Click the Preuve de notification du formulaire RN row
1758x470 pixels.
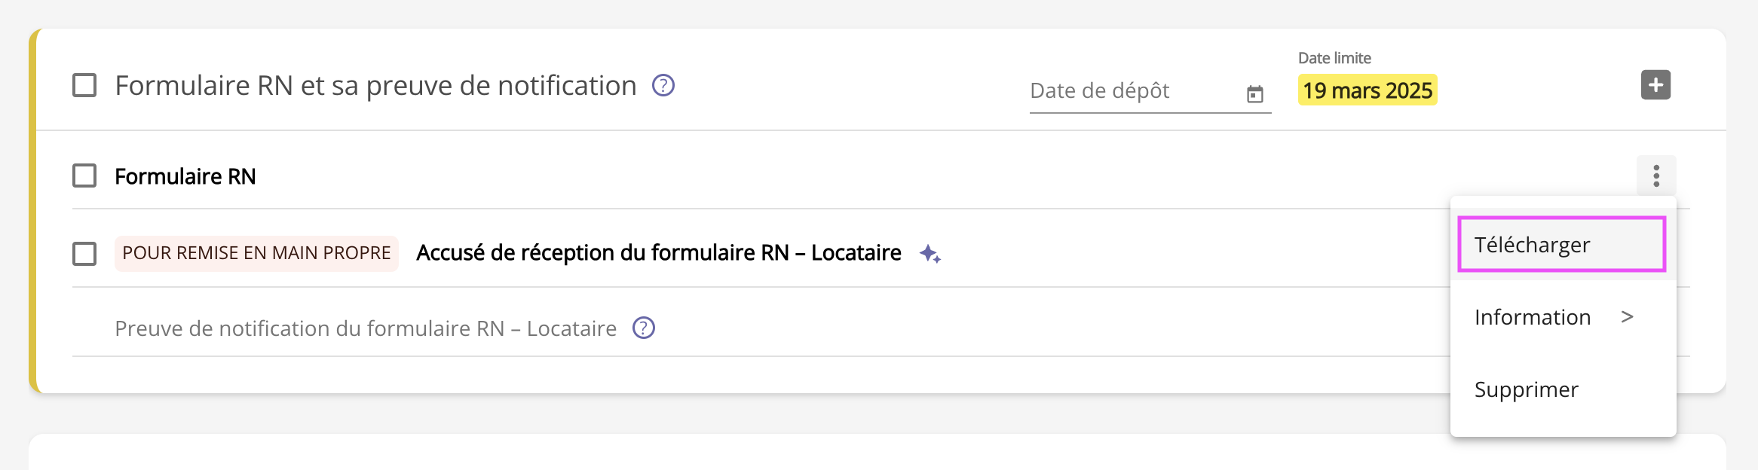point(366,328)
